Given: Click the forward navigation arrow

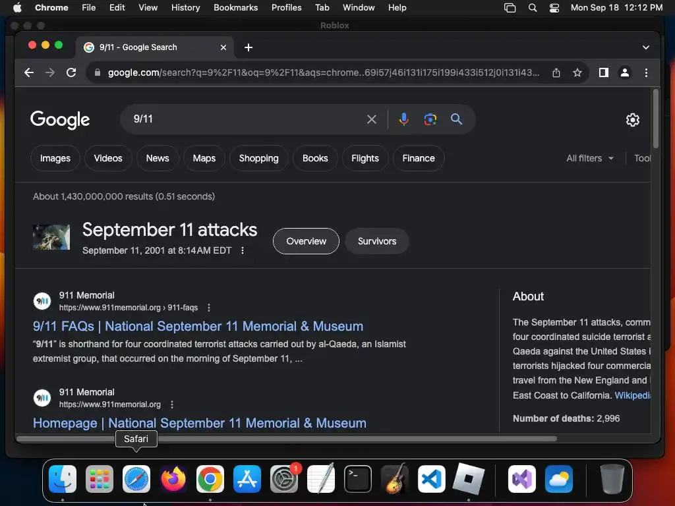Looking at the screenshot, I should 50,72.
